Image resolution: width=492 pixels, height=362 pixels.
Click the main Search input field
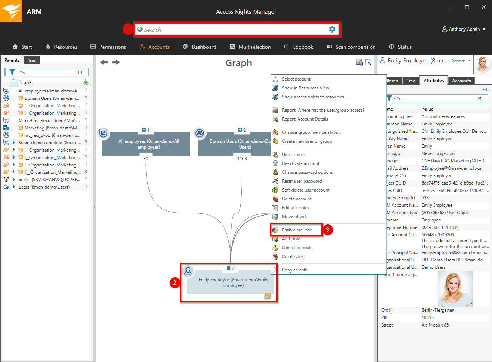point(233,30)
